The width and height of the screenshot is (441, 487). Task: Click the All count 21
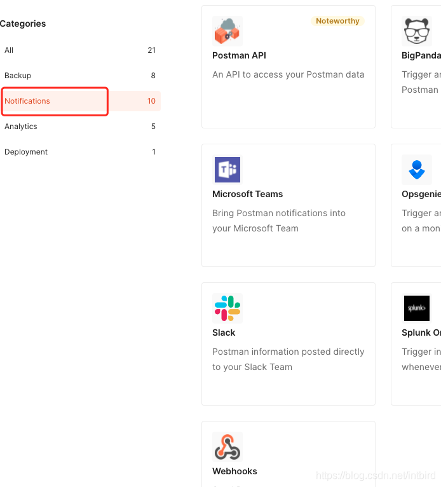pyautogui.click(x=151, y=50)
